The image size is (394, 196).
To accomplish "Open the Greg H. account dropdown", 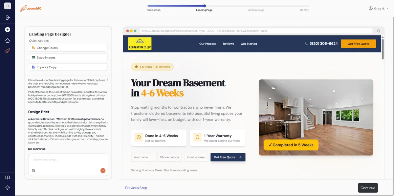I will pyautogui.click(x=378, y=8).
